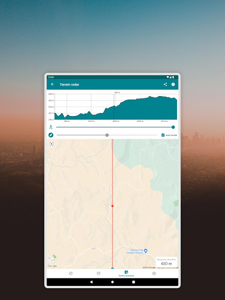225x300 pixels.
Task: Open the help question mark icon
Action: [x=173, y=84]
